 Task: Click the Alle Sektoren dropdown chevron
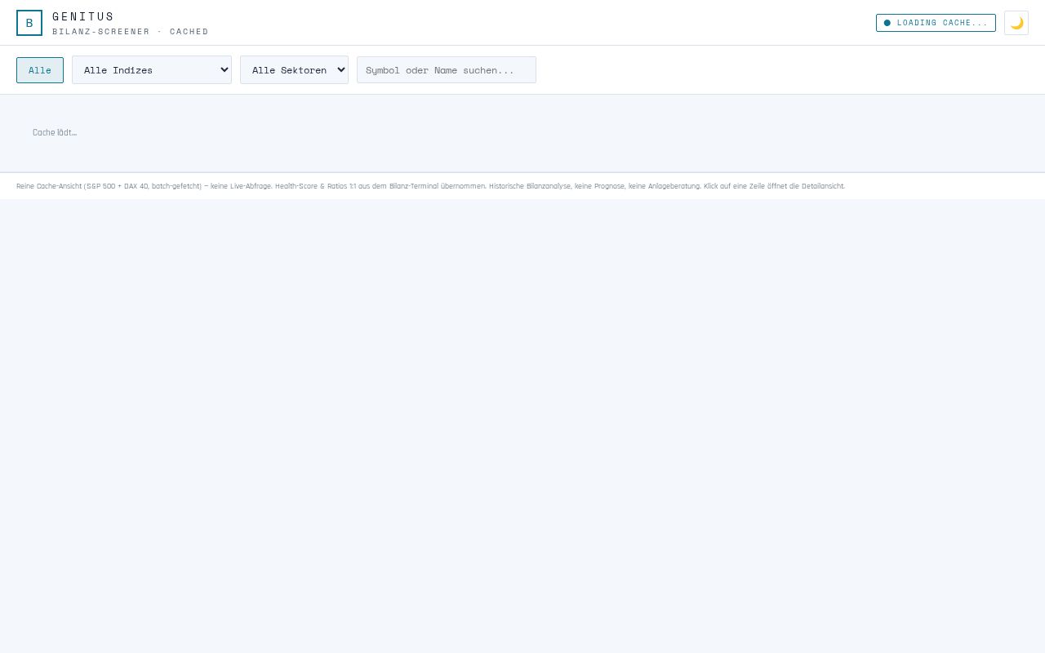[341, 70]
